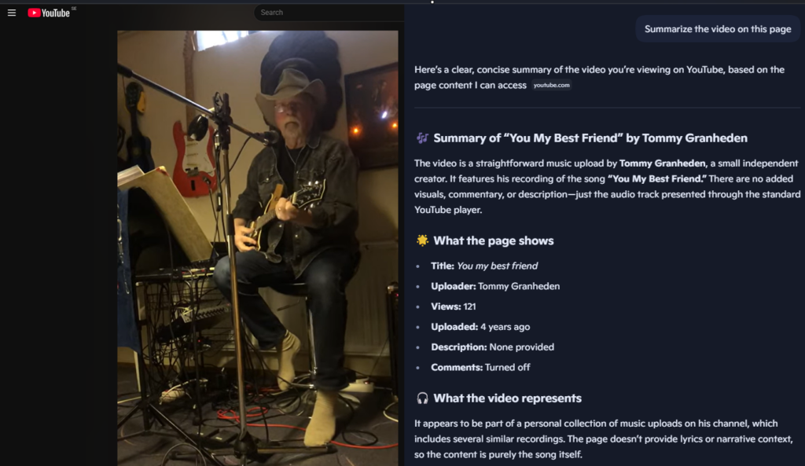Click the music notes icon beside Summary heading

[422, 138]
